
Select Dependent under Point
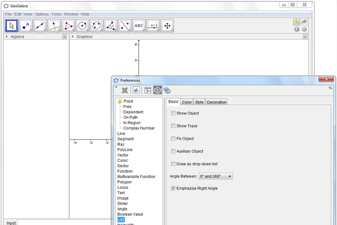[133, 112]
